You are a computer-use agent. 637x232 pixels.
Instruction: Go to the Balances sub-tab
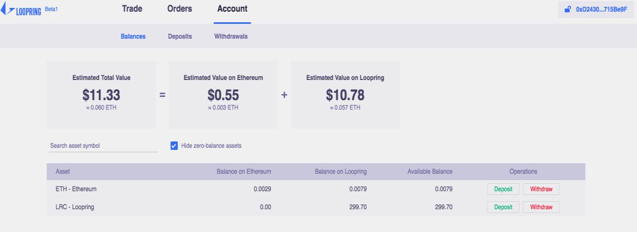click(133, 37)
